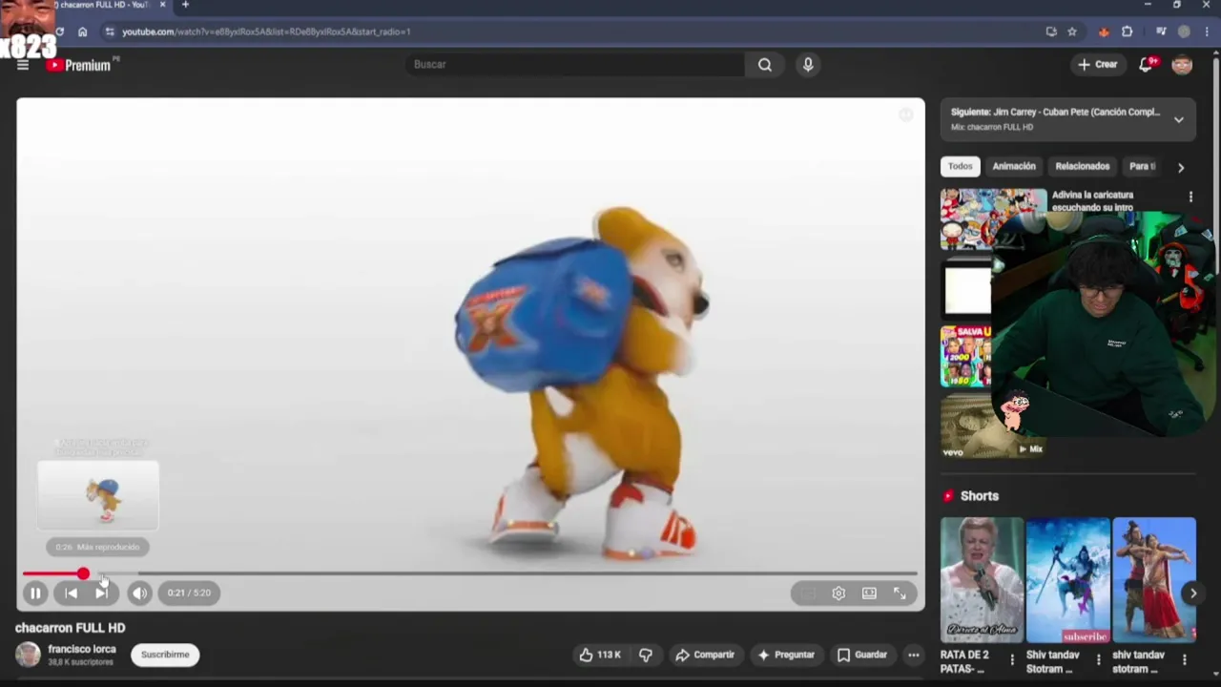1221x687 pixels.
Task: Click the chacarron FULL HD video title
Action: (71, 628)
